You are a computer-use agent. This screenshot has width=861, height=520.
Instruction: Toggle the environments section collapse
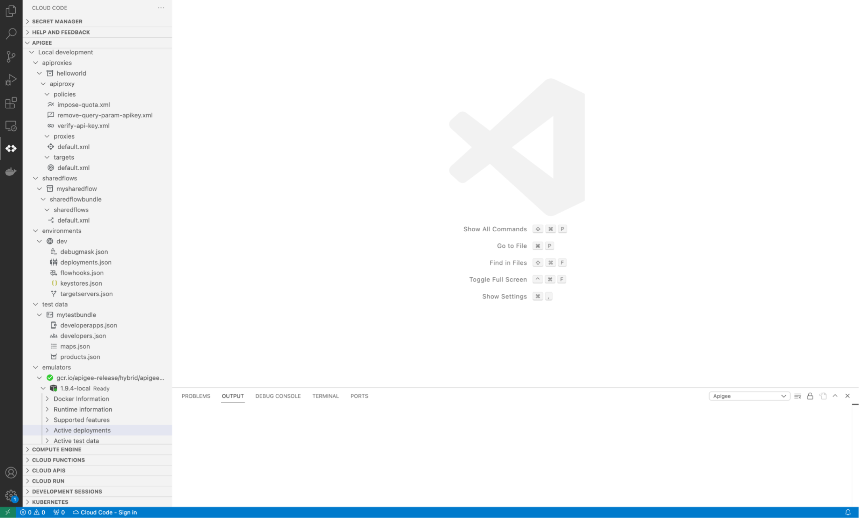tap(36, 230)
